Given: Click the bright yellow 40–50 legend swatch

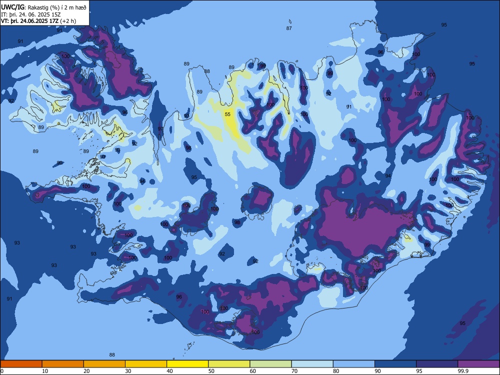Looking at the screenshot, I should tap(187, 364).
